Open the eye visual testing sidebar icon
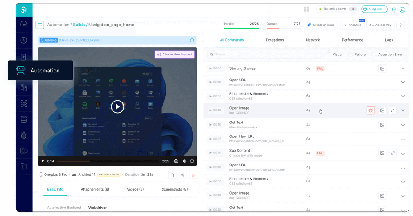413x216 pixels. click(x=24, y=103)
